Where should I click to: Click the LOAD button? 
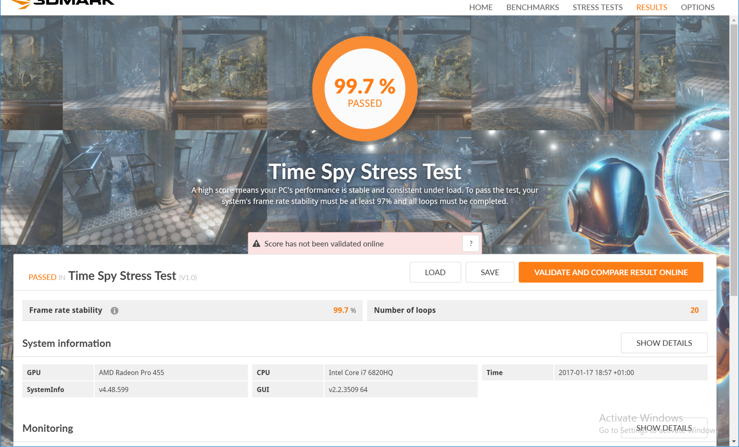[x=435, y=272]
